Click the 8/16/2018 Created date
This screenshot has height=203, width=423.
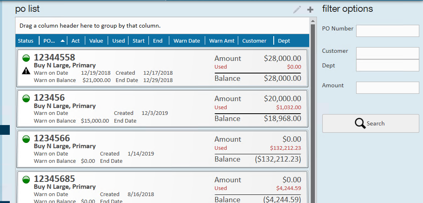coord(141,194)
